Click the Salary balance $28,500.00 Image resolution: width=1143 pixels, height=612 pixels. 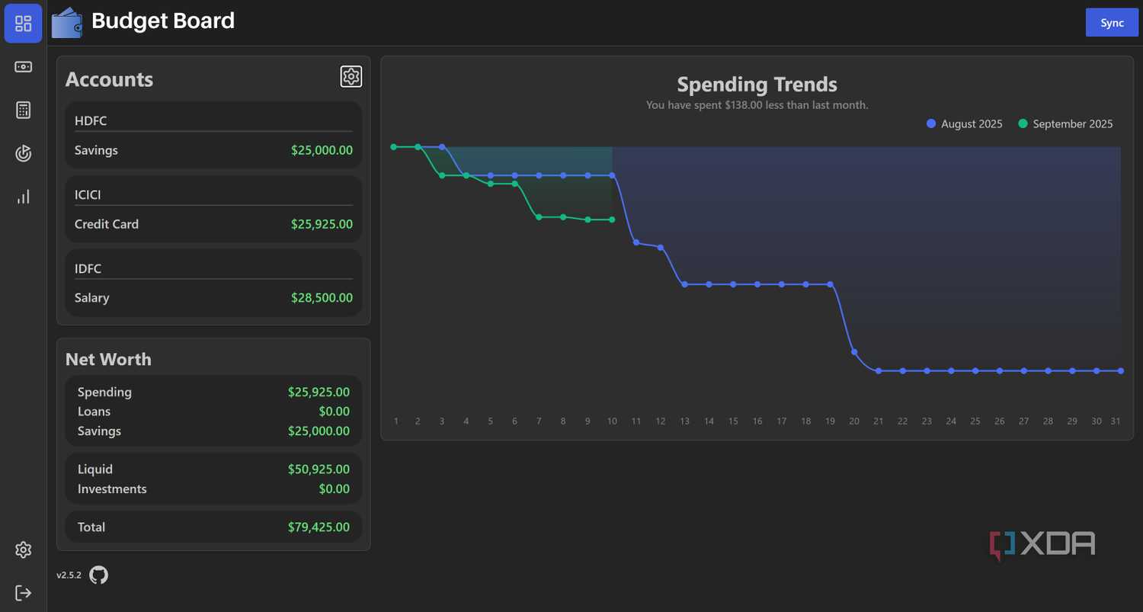(322, 298)
